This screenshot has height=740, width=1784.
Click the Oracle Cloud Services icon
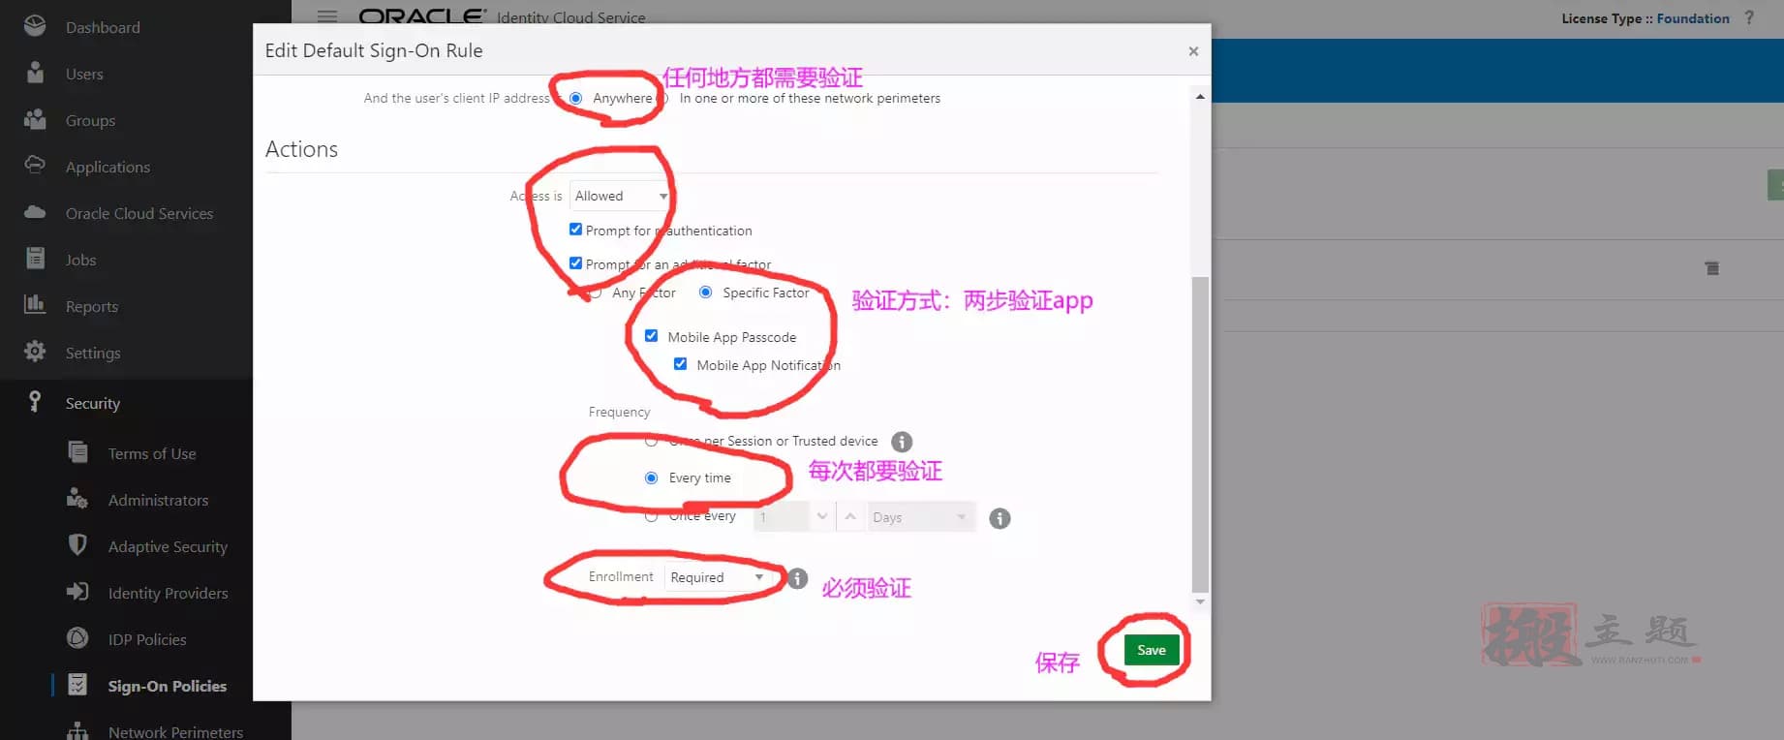coord(35,211)
